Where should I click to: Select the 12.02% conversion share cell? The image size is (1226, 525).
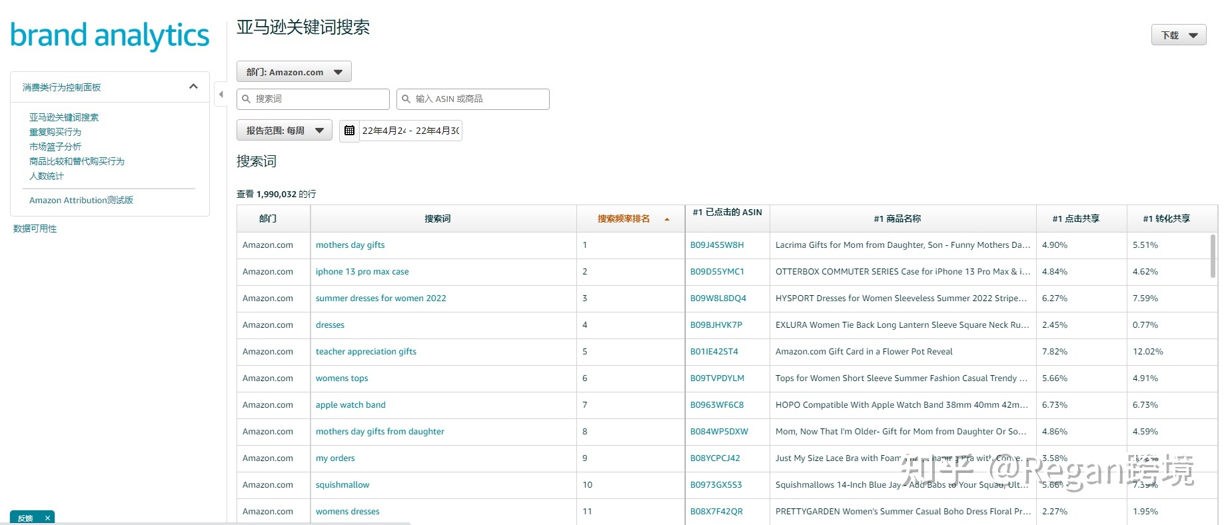pos(1172,352)
